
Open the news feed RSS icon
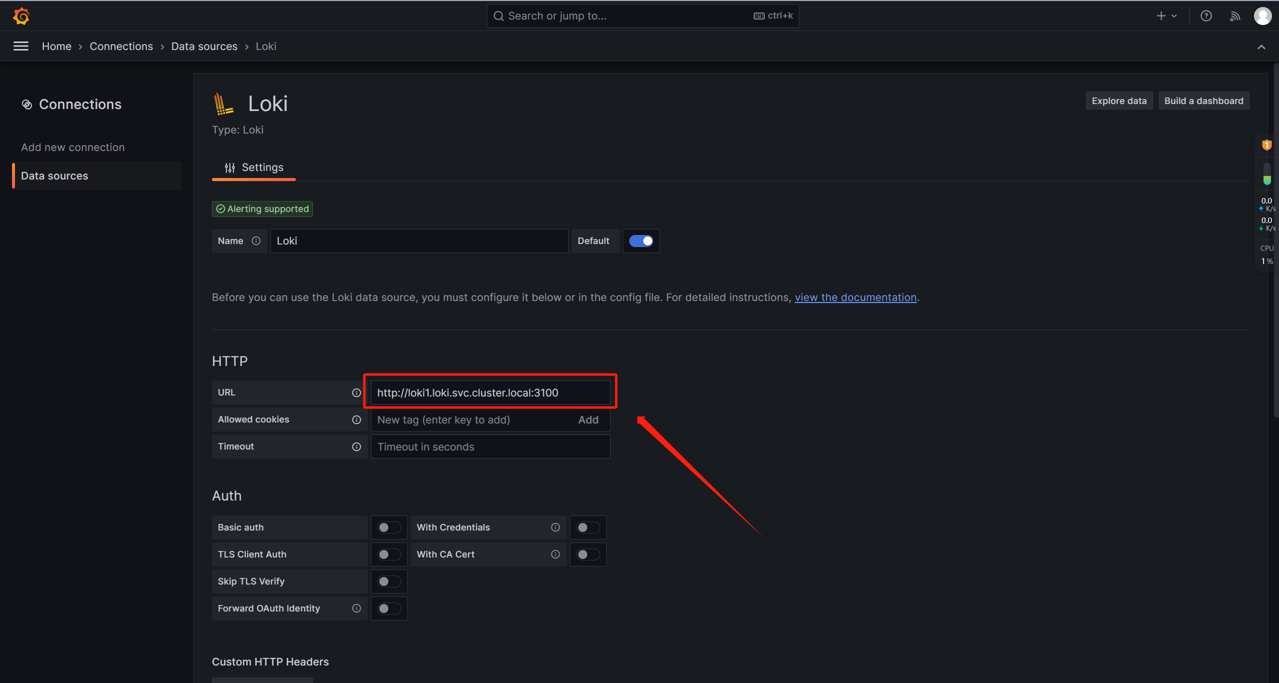1235,16
